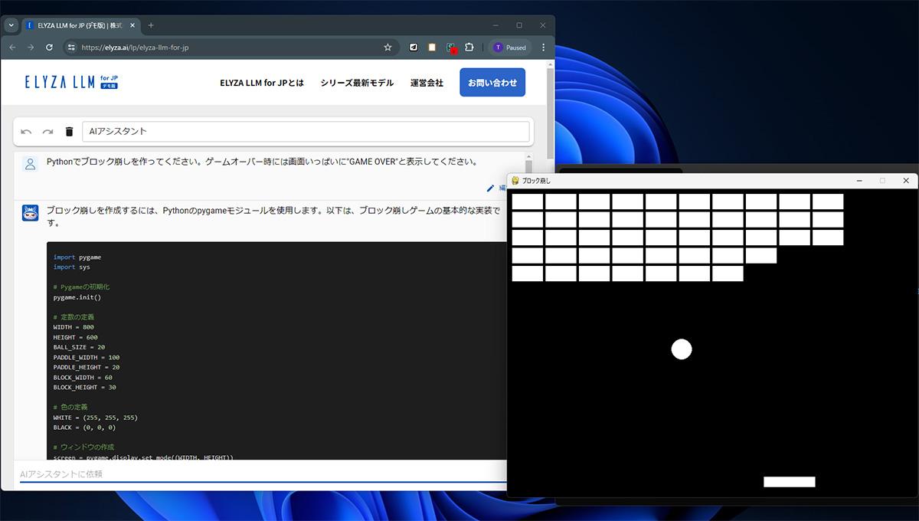Maximize the Chrome window
Viewport: 919px width, 521px height.
tap(519, 25)
